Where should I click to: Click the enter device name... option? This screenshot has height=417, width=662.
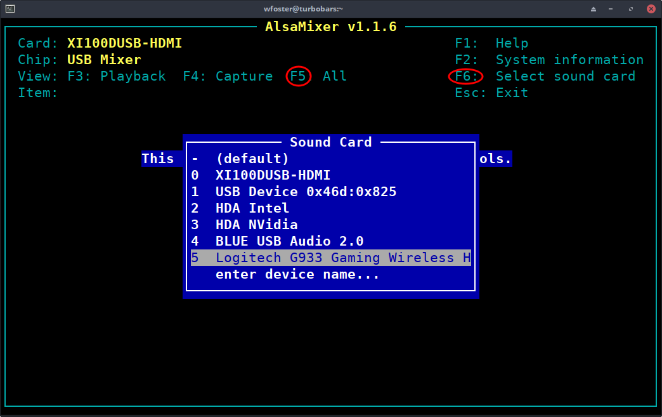pos(330,275)
